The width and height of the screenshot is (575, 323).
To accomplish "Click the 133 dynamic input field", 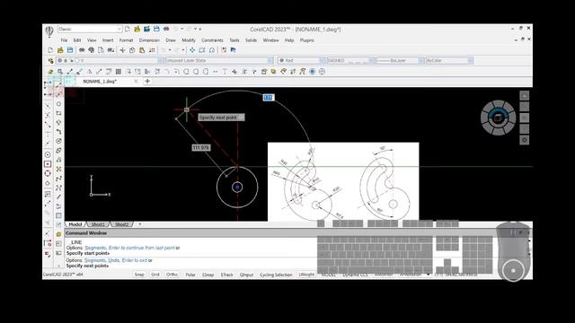I will pos(269,98).
